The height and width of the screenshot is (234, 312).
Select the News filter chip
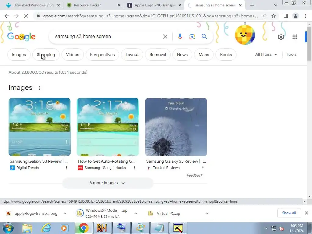(x=182, y=55)
